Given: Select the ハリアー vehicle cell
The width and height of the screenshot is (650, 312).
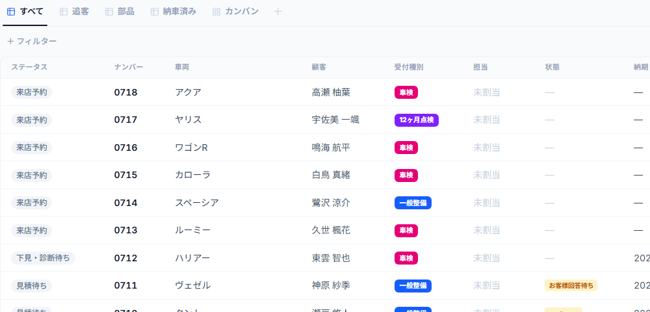Looking at the screenshot, I should tap(192, 258).
